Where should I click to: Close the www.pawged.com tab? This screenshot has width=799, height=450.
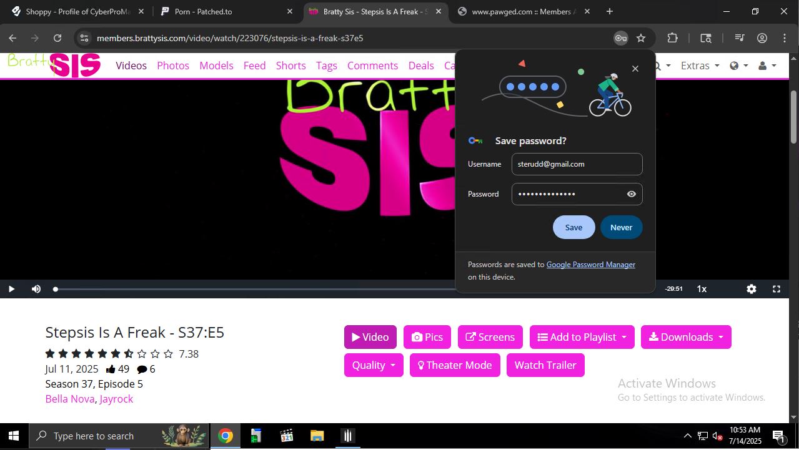click(587, 11)
